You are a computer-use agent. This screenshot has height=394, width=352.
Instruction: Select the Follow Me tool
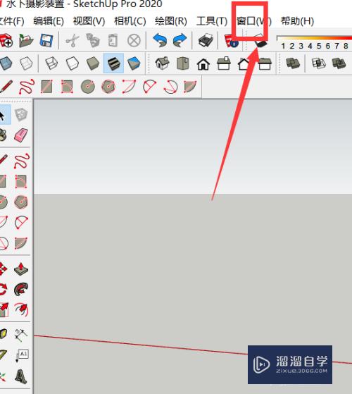click(x=21, y=289)
